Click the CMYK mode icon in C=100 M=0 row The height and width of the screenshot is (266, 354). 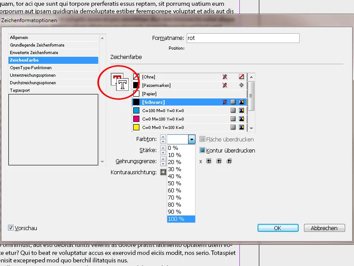241,110
